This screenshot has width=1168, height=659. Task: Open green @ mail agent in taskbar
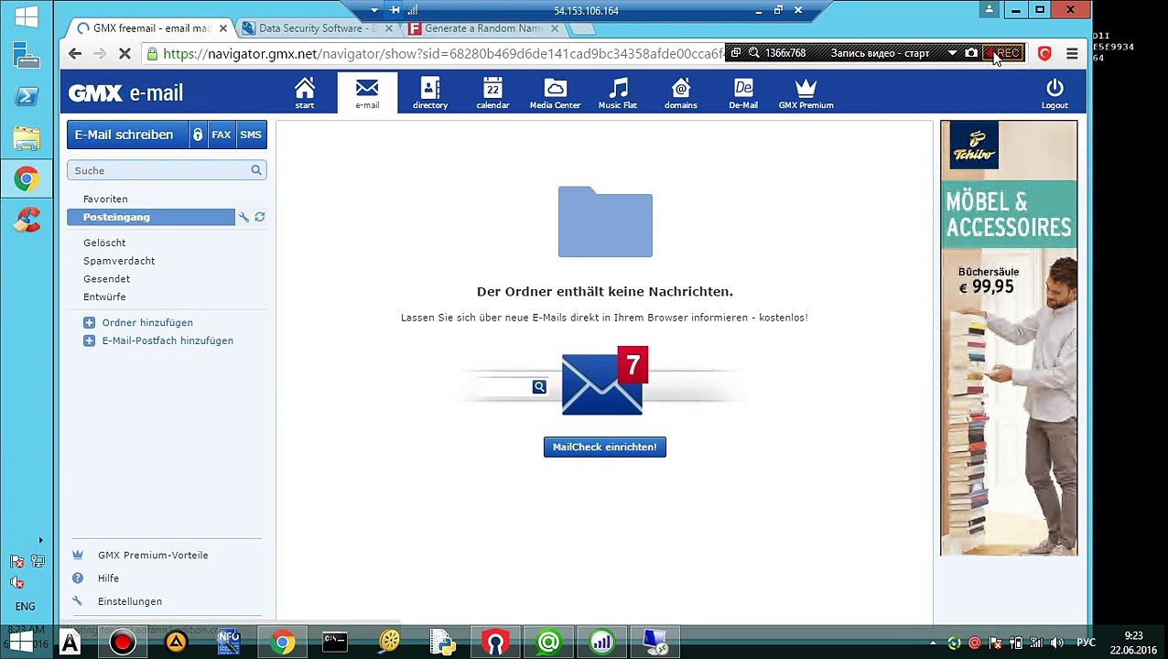click(548, 643)
